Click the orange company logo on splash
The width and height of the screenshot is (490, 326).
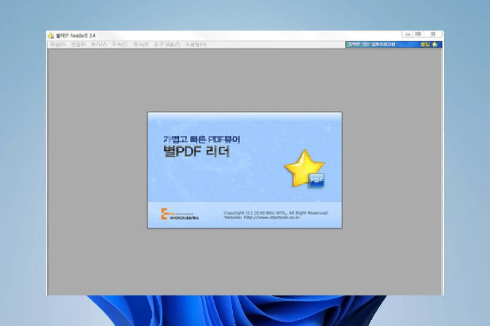[x=180, y=214]
